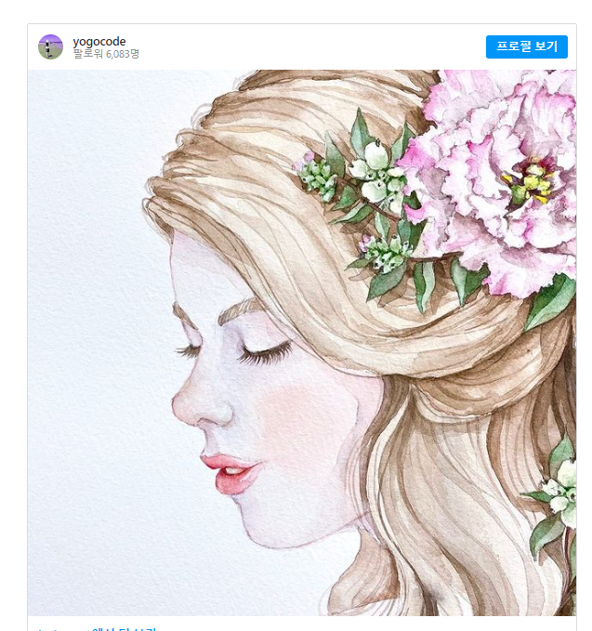Click the 팔로워 6,083명 follower count
The height and width of the screenshot is (631, 592).
coord(106,54)
